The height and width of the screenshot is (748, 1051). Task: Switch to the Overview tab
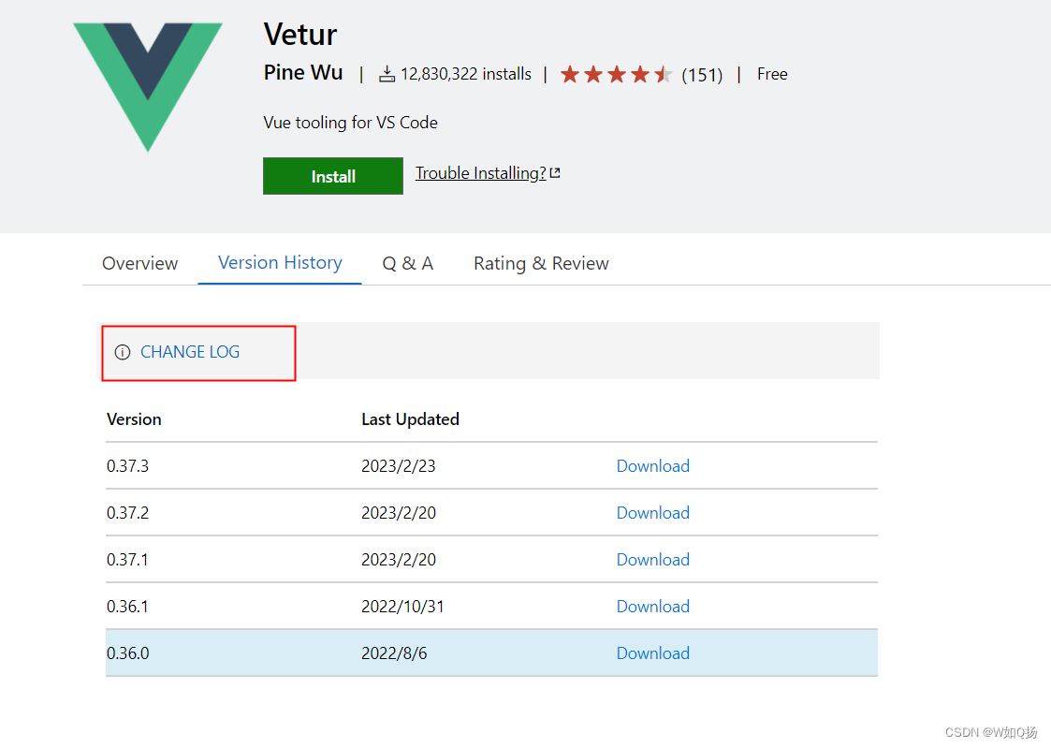coord(139,263)
